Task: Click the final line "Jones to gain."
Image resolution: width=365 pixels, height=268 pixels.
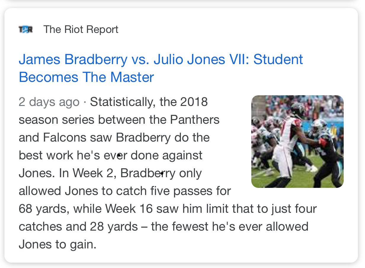Action: [57, 244]
